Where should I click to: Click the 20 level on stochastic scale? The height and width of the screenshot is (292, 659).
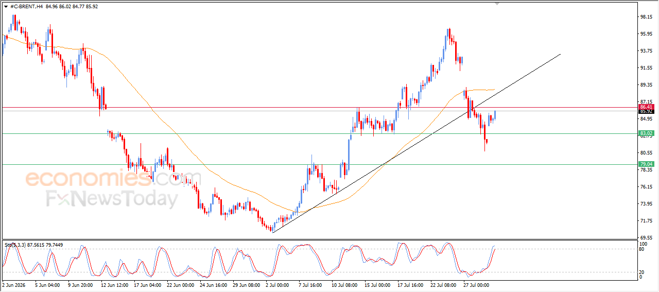click(x=642, y=272)
